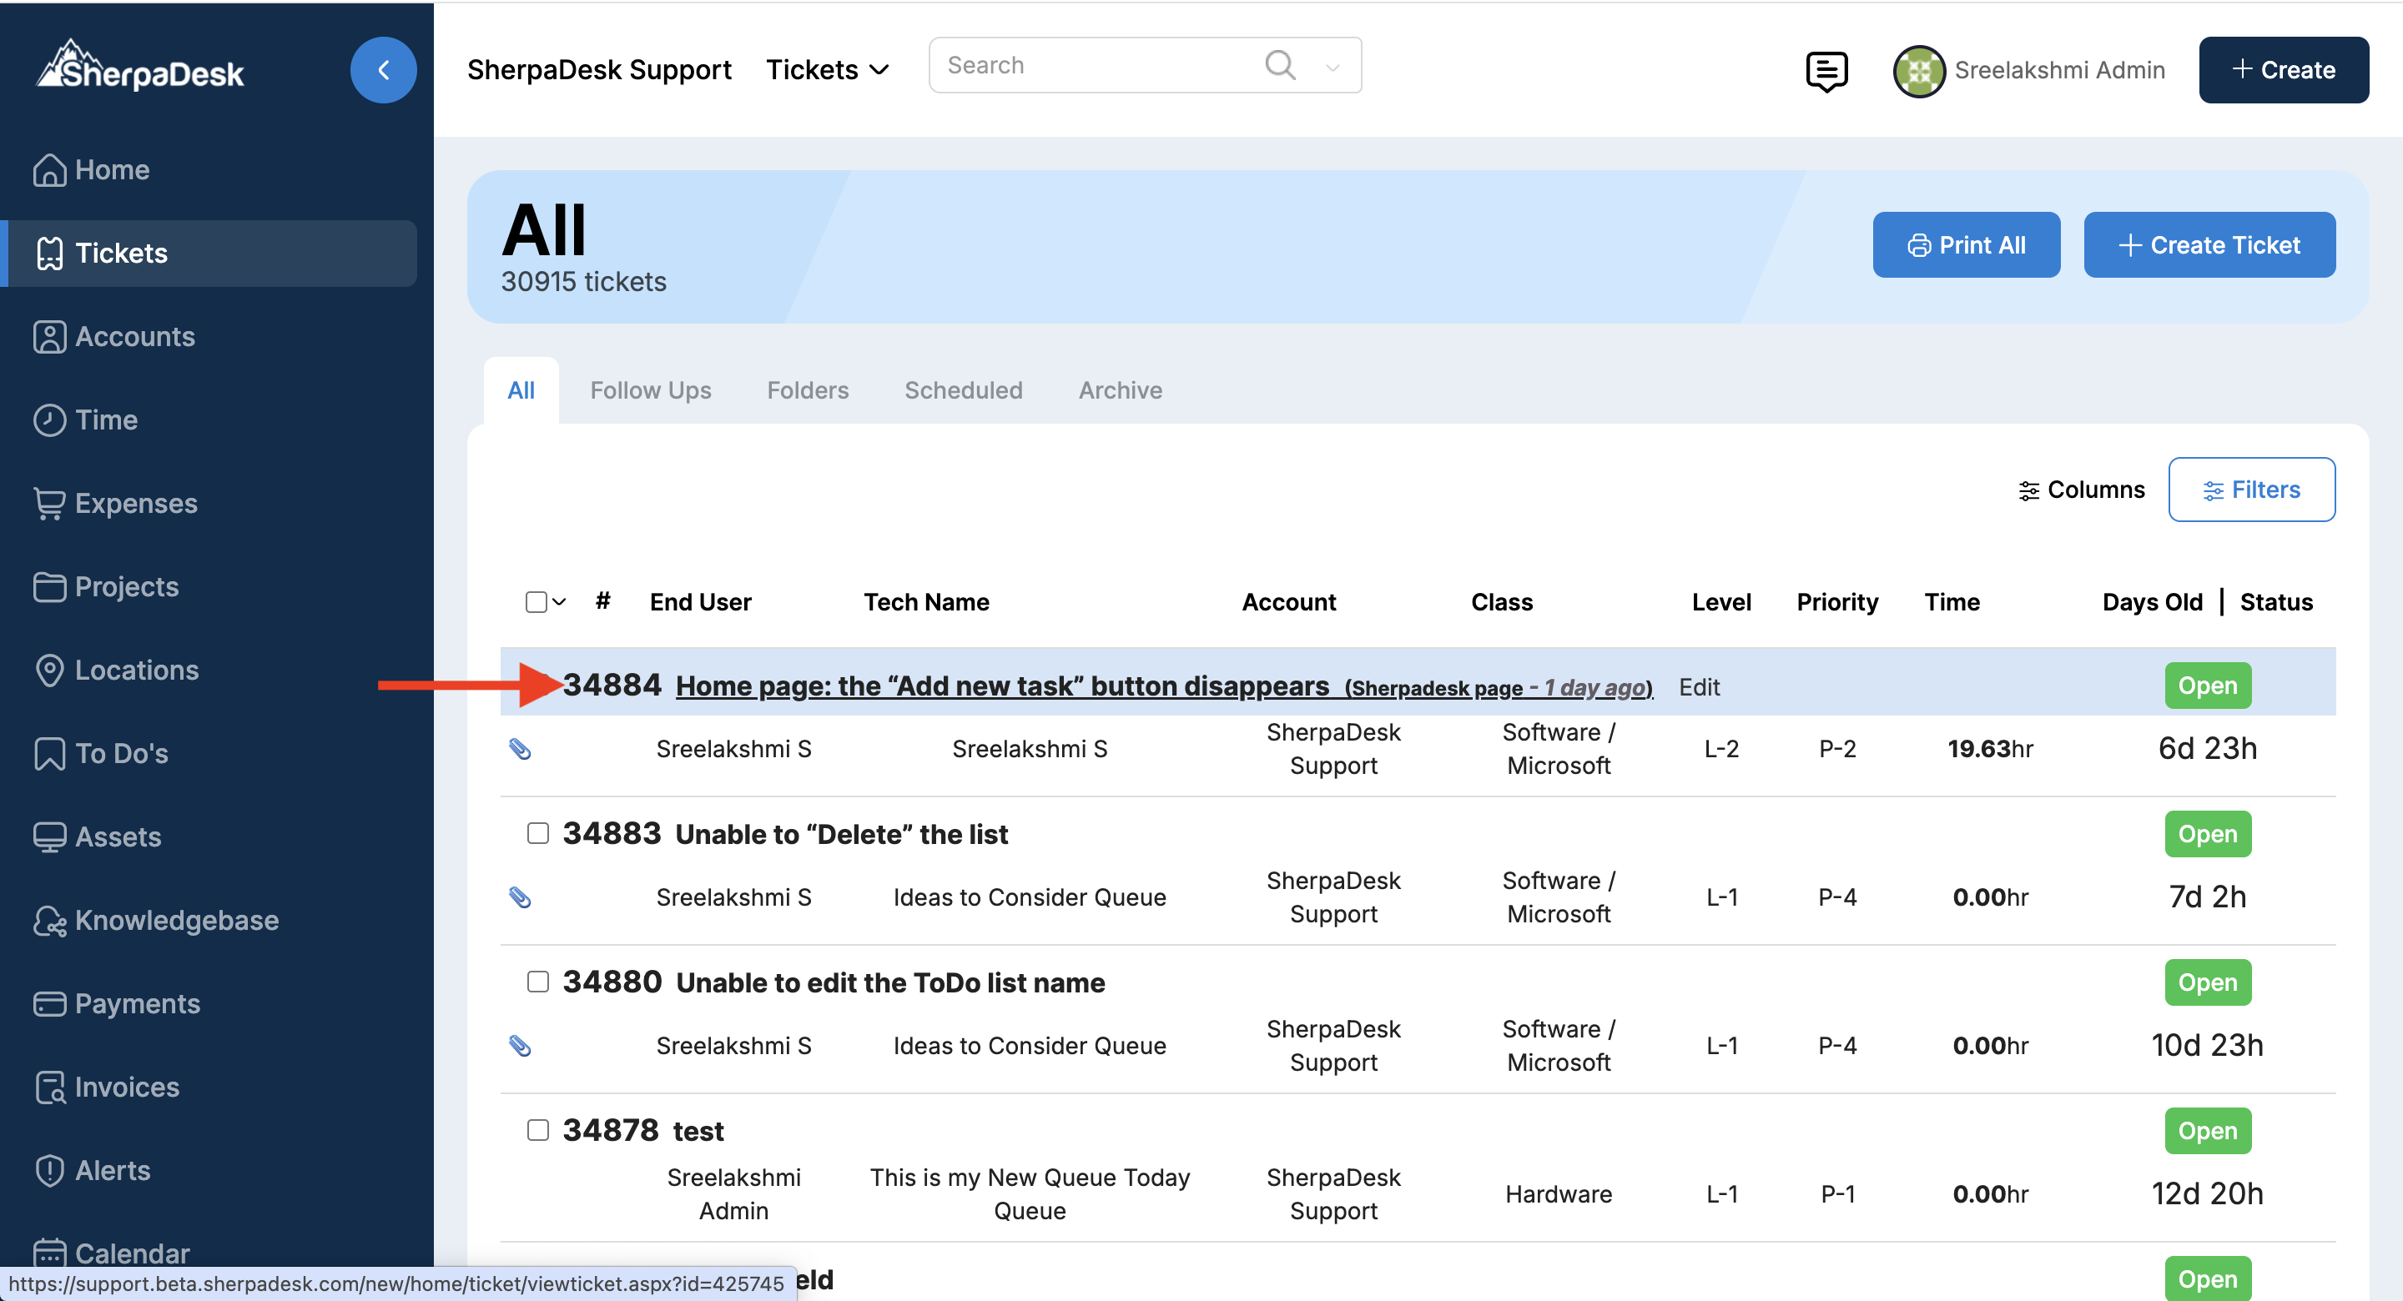Expand the Tickets dropdown in the top bar

coord(827,70)
